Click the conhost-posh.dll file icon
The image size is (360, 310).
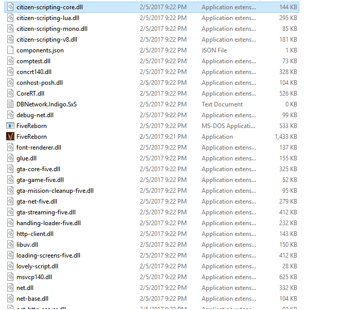click(x=10, y=83)
